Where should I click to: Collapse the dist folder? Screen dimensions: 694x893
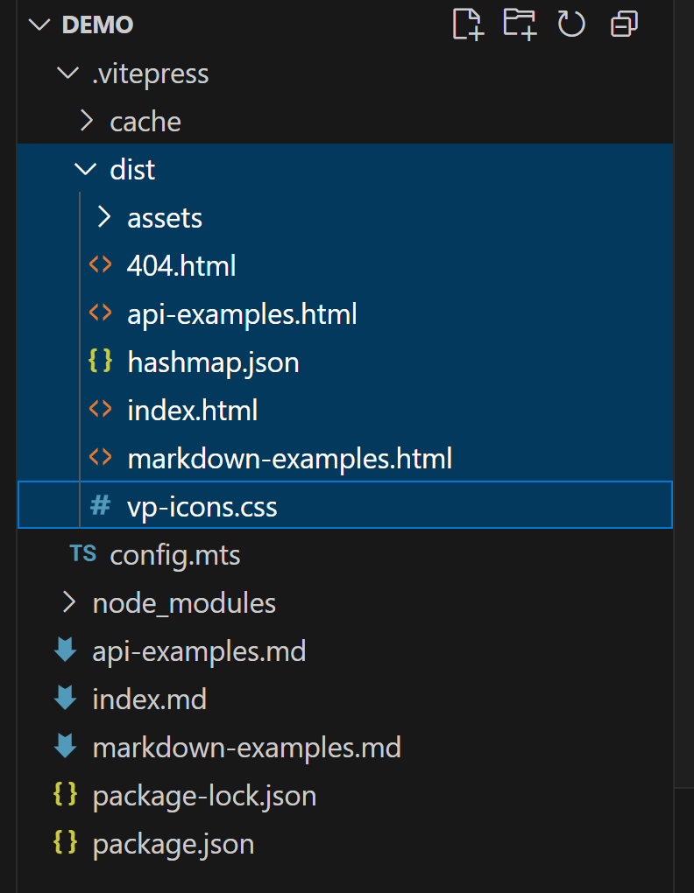tap(86, 169)
